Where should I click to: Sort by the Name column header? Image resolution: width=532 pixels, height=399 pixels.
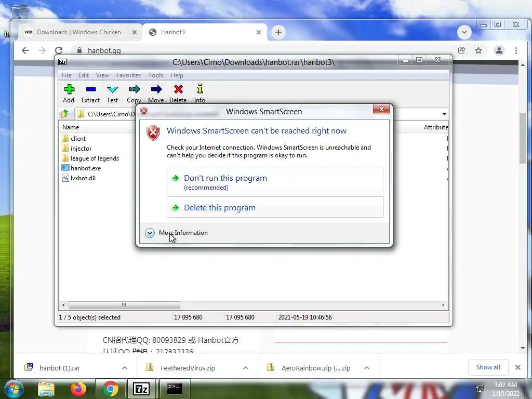[71, 127]
